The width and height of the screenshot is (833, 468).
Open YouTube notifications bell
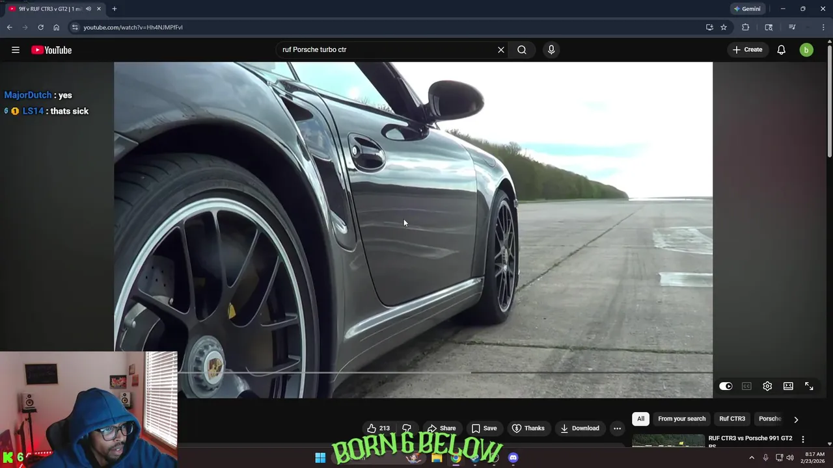coord(782,50)
